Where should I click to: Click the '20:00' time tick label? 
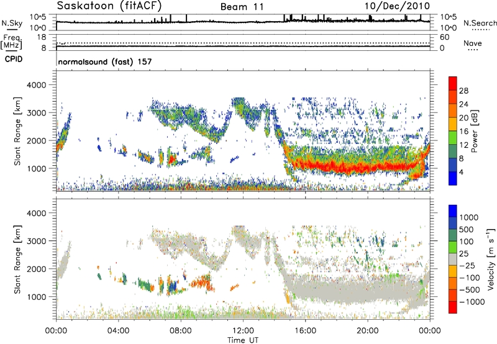pos(368,331)
